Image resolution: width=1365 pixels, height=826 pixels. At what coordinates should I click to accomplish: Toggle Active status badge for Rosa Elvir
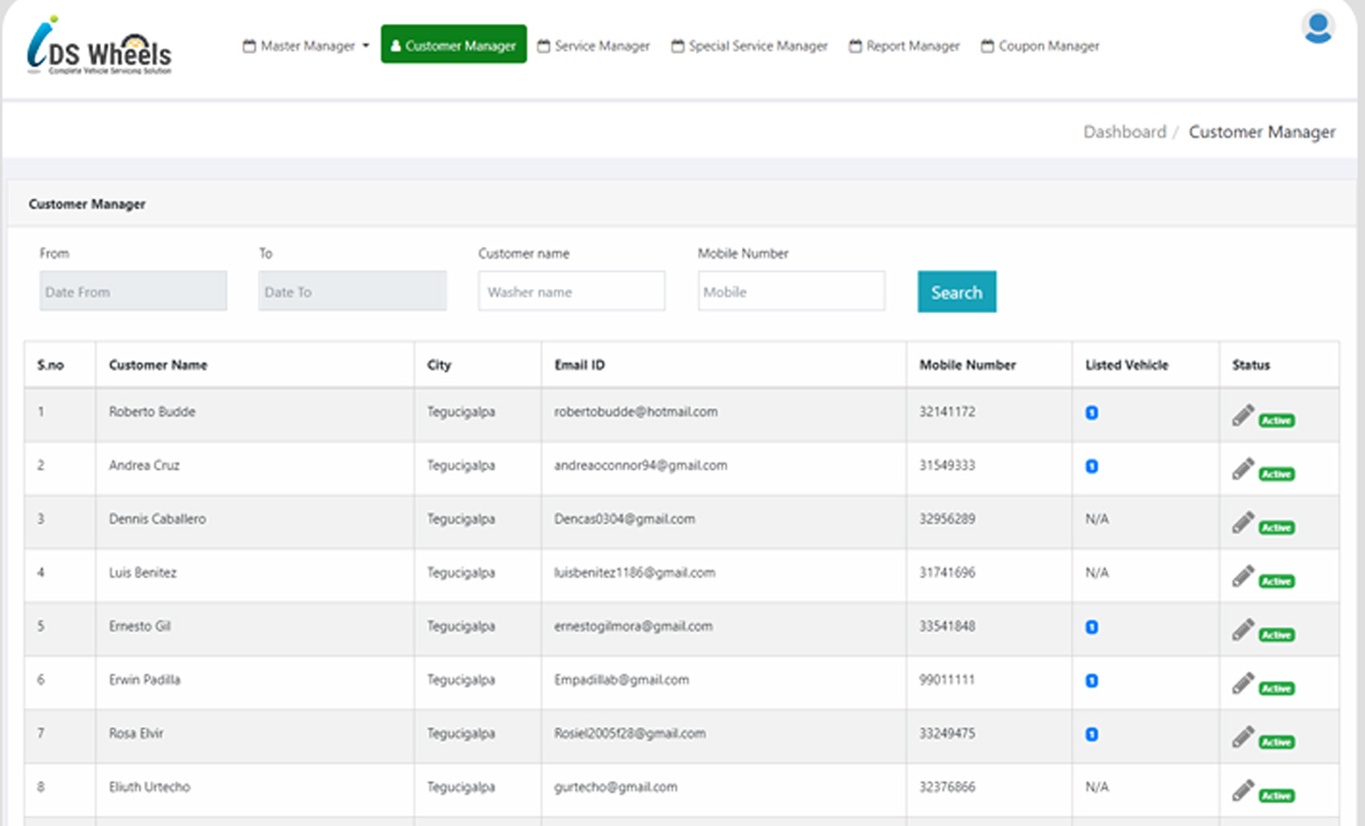pyautogui.click(x=1276, y=743)
